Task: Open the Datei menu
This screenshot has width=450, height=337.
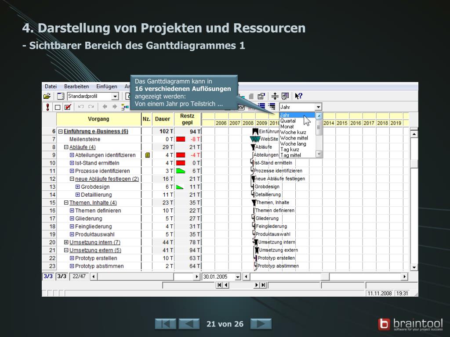Action: (x=51, y=86)
